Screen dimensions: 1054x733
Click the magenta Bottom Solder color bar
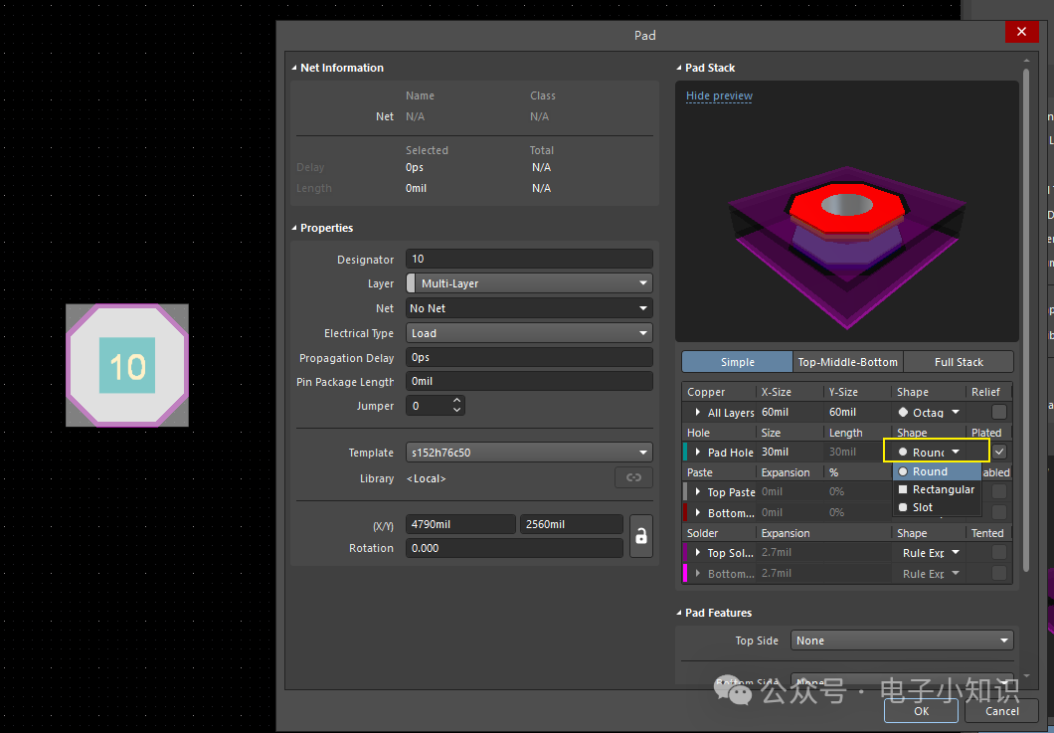[685, 573]
